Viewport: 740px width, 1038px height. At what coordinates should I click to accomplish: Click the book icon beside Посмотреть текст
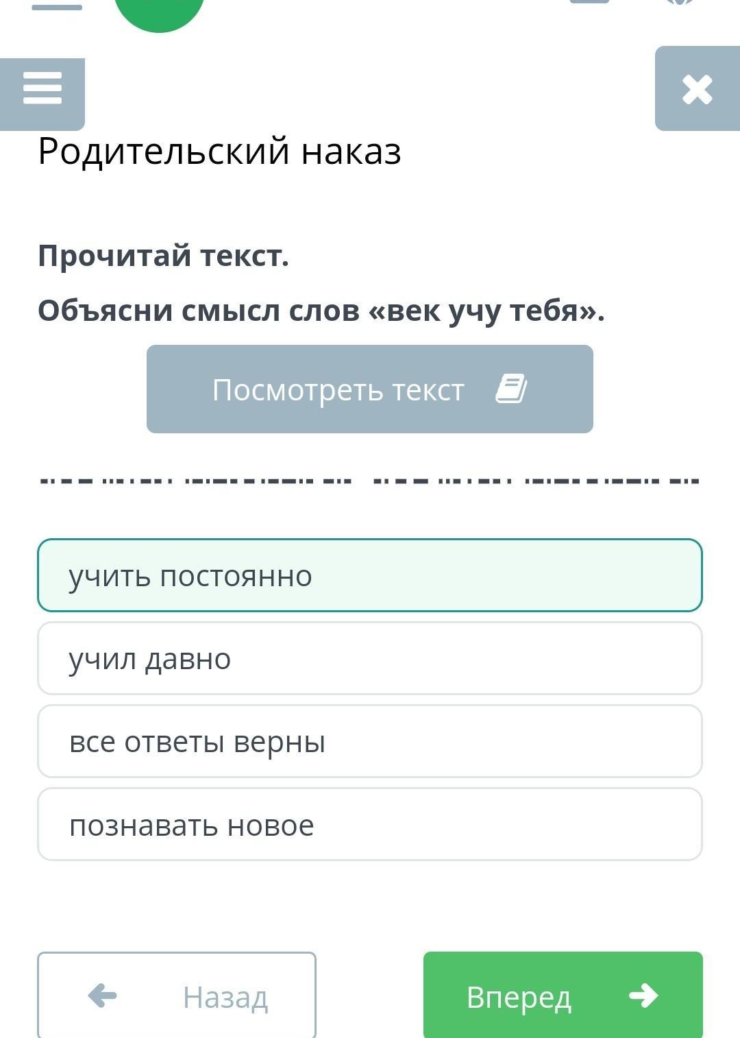[x=511, y=389]
